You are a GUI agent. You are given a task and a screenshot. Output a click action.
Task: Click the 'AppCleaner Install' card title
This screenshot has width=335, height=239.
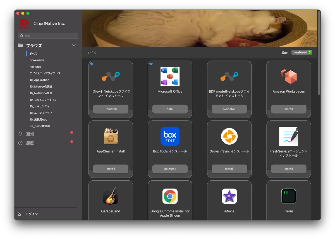111,151
